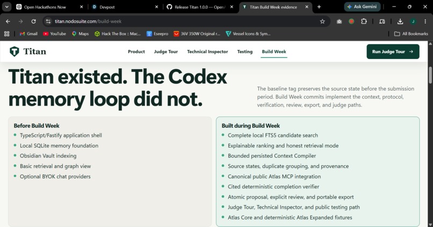This screenshot has width=433, height=227.
Task: Open the apps grid in bookmarks bar
Action: (6, 34)
